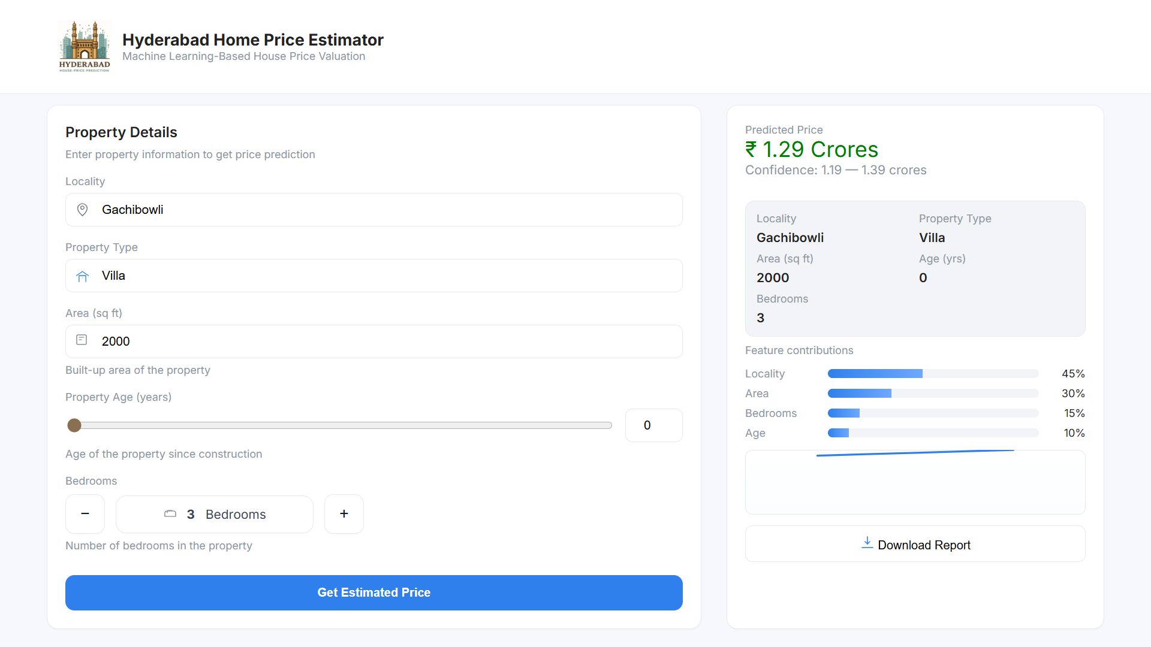Click the Locality contribution progress bar
Screen dimensions: 1151x647
coord(933,373)
